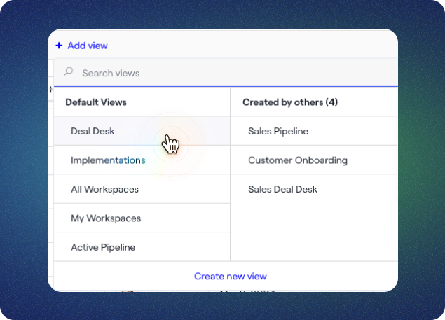Select the Deal Desk default view
This screenshot has width=445, height=320.
[x=142, y=131]
